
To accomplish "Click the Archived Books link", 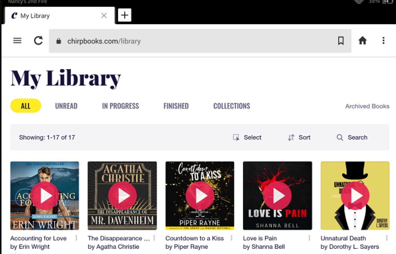I will [367, 106].
